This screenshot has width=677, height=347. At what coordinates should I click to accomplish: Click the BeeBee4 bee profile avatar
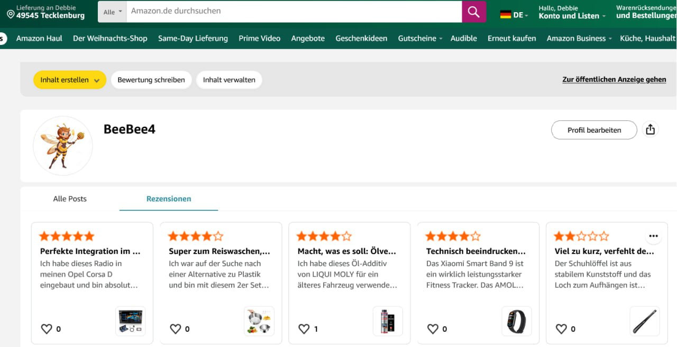[x=63, y=146]
